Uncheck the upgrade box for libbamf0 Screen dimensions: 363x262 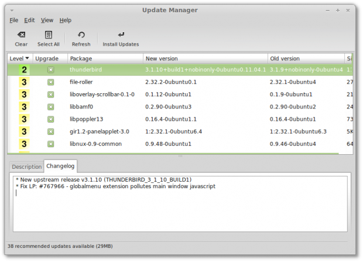pos(51,107)
